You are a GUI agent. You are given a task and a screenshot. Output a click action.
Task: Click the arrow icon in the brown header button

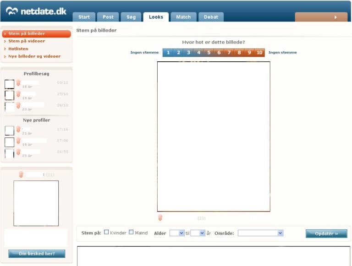335,17
